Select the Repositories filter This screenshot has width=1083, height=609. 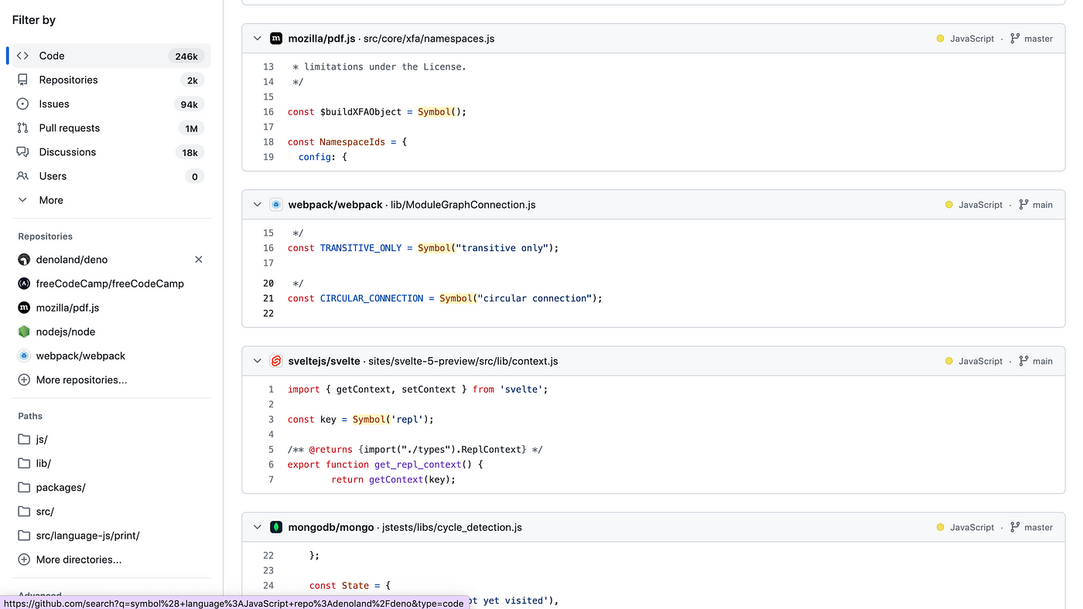pos(111,80)
